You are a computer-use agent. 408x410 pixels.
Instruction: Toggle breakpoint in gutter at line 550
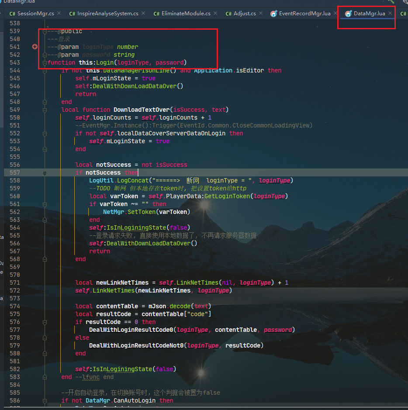(35, 117)
